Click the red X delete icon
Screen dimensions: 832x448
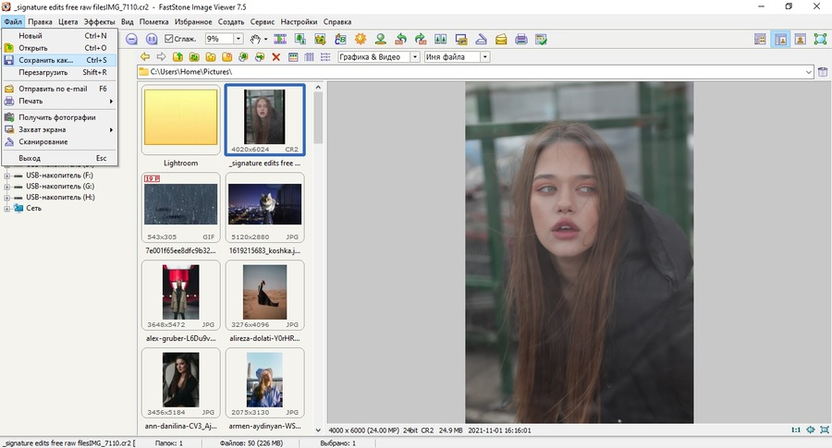pyautogui.click(x=275, y=56)
